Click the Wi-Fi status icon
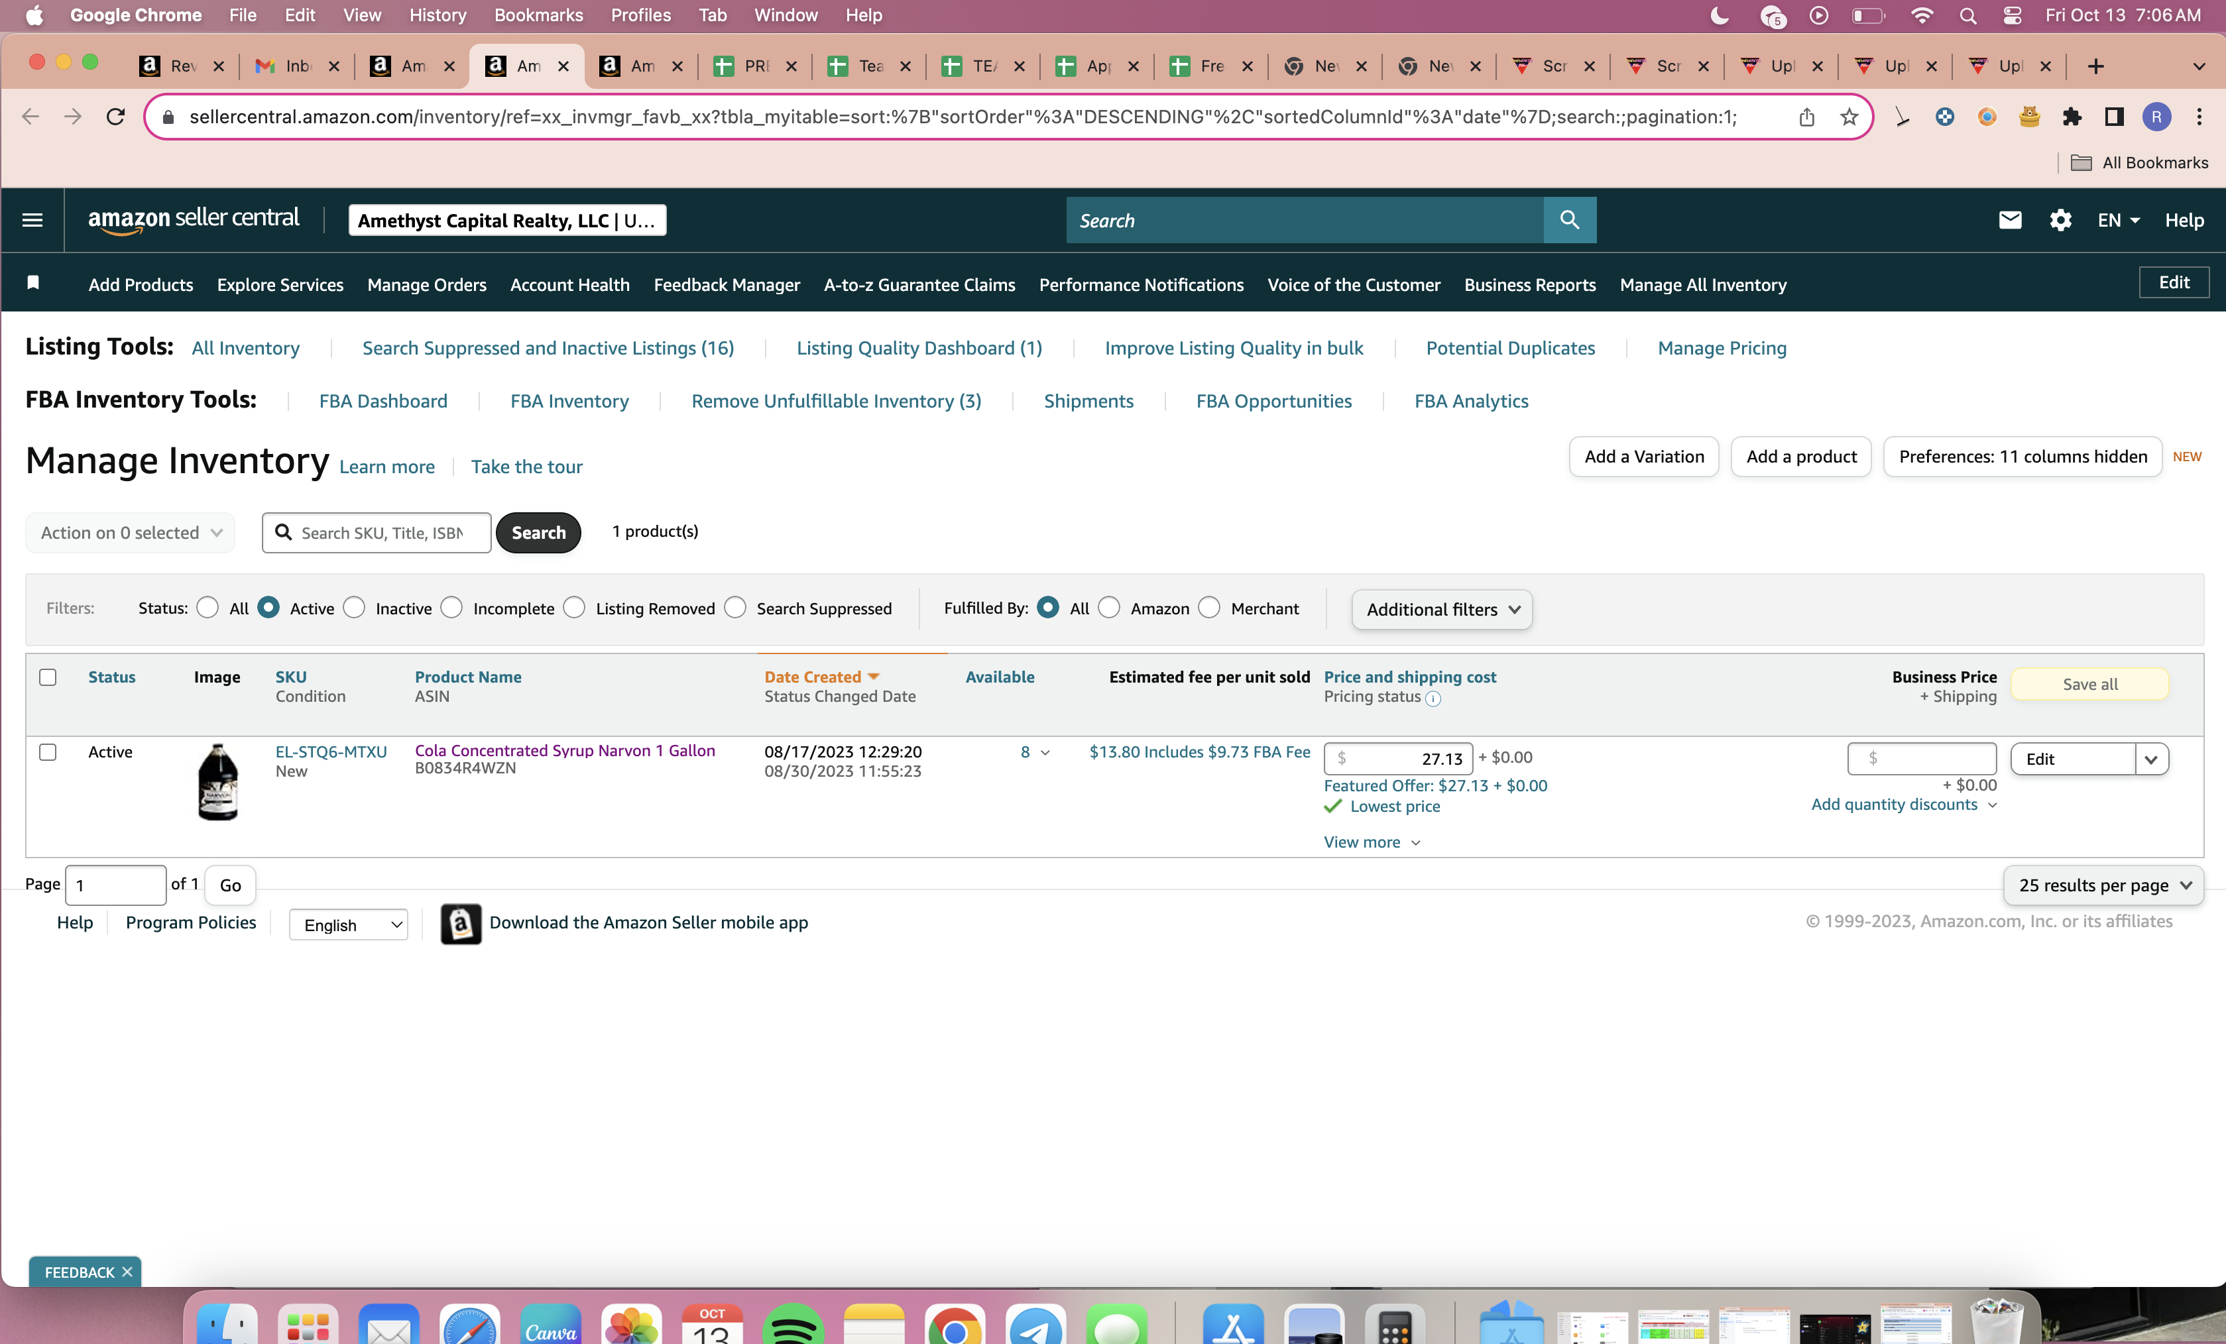The image size is (2226, 1344). click(x=1922, y=15)
